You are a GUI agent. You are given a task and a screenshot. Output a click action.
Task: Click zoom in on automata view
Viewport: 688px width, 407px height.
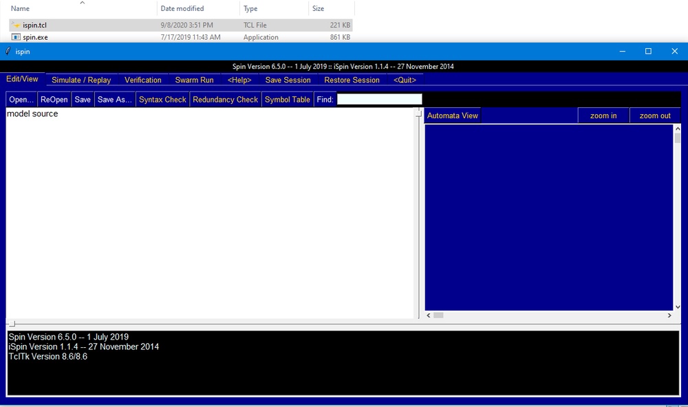pos(603,115)
